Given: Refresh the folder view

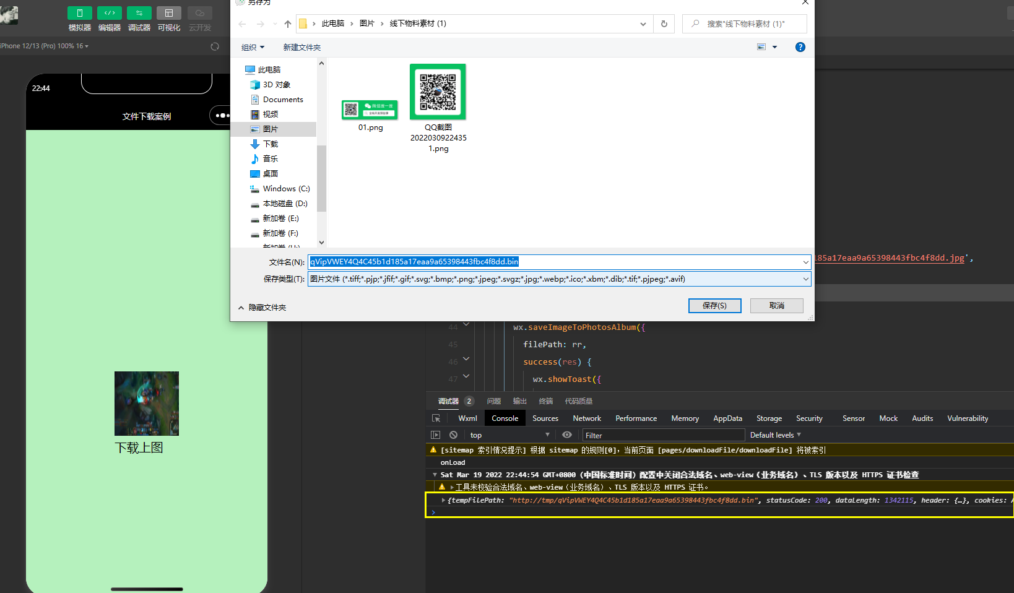Looking at the screenshot, I should [x=664, y=24].
